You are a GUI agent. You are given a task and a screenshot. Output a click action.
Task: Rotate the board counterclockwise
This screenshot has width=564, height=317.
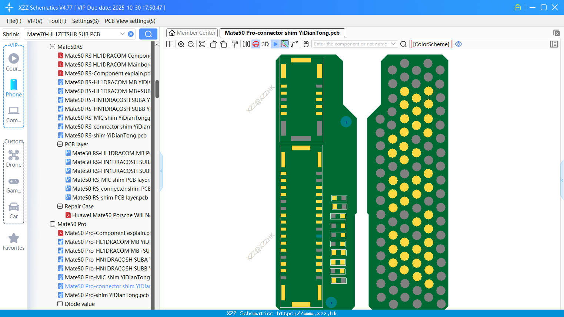[213, 44]
